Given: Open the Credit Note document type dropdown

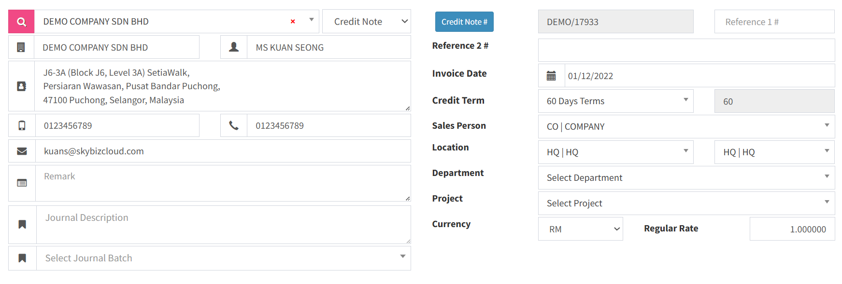Looking at the screenshot, I should [367, 22].
